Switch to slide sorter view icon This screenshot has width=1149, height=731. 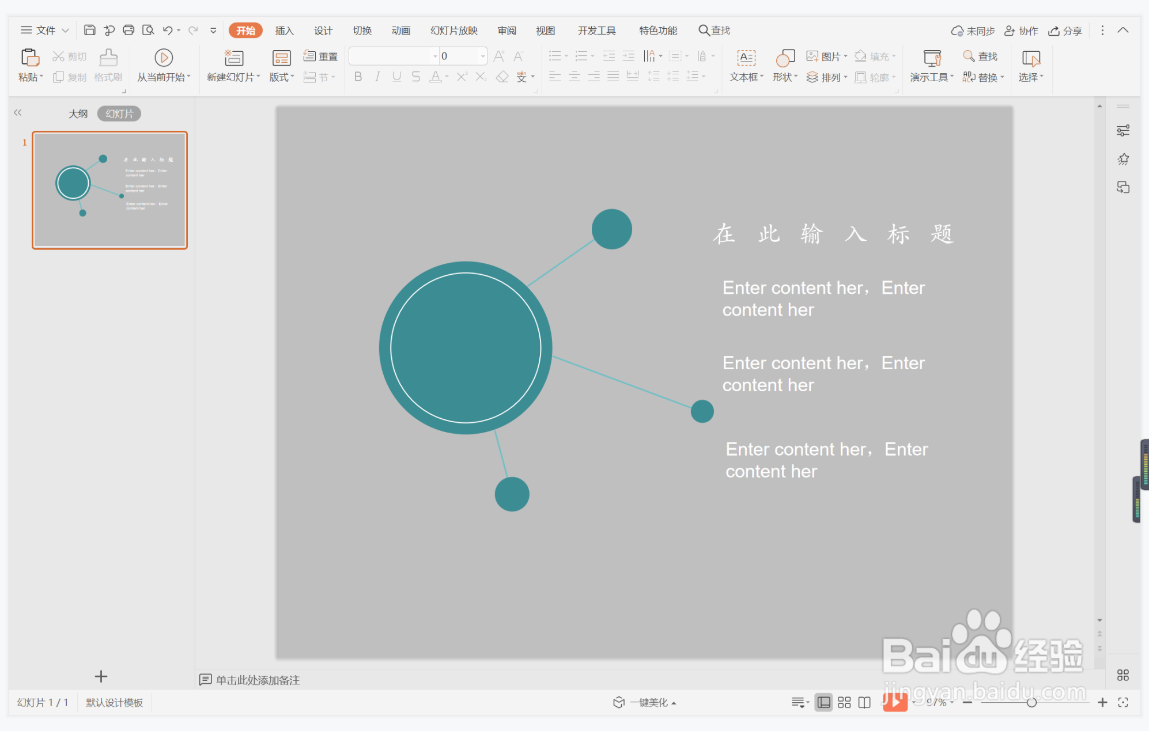[x=844, y=702]
